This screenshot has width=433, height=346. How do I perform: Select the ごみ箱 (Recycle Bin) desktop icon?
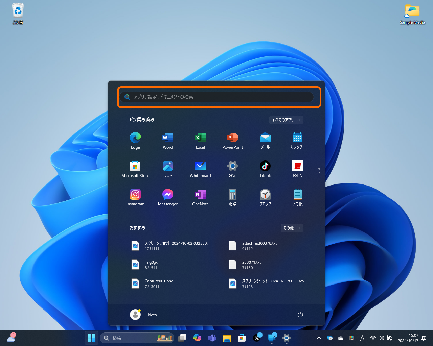(x=18, y=14)
